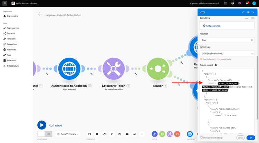This screenshot has width=259, height=143.
Task: Open the orange brackets text parser tool
Action: coord(177,134)
